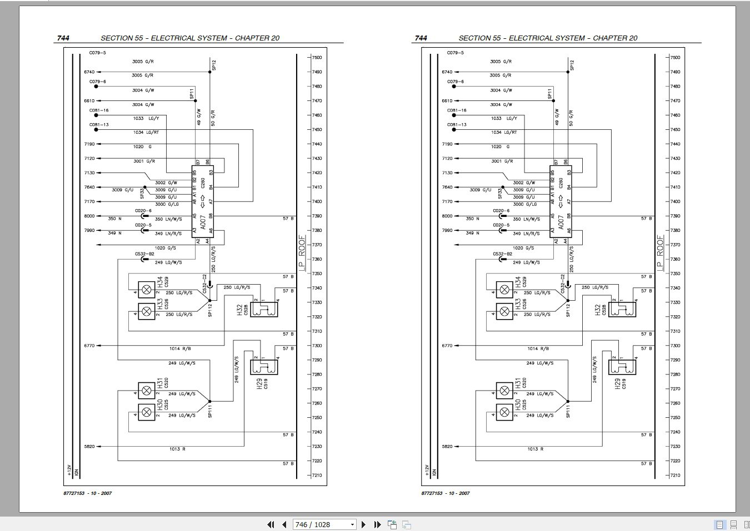Advance to the next page

(x=364, y=524)
